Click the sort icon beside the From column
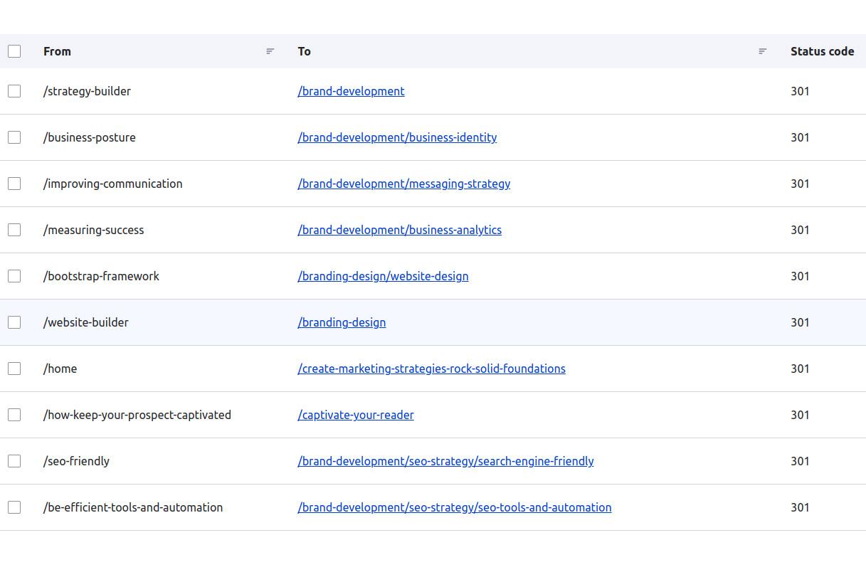 270,51
